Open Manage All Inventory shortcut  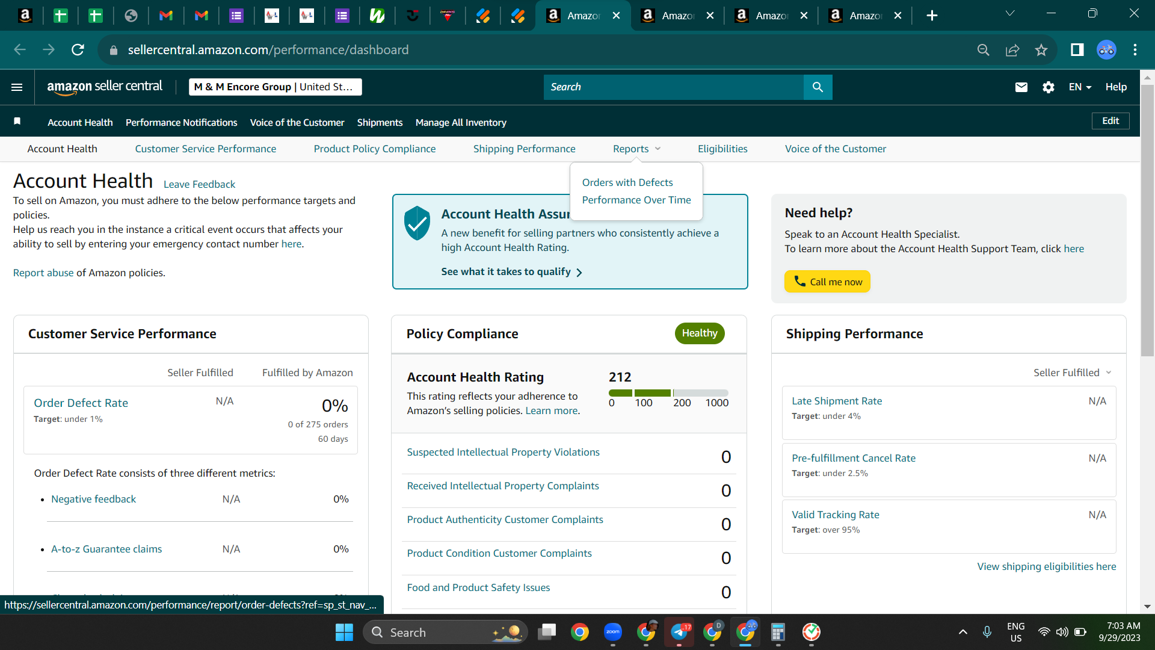tap(461, 122)
